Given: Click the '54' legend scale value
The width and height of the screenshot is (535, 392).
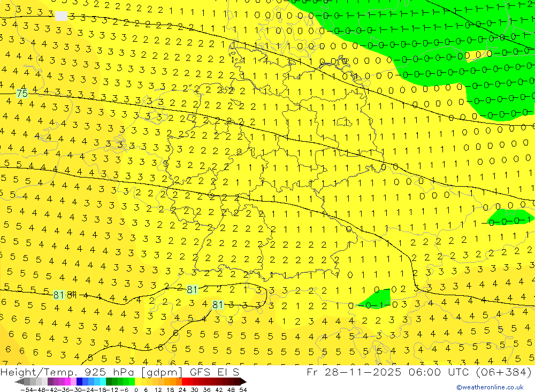Looking at the screenshot, I should 243,390.
